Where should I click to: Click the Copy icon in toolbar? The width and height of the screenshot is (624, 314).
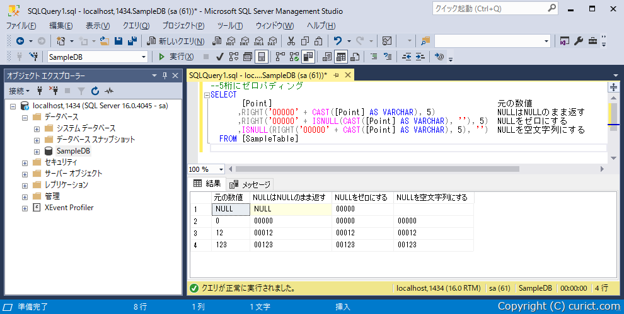(x=305, y=41)
